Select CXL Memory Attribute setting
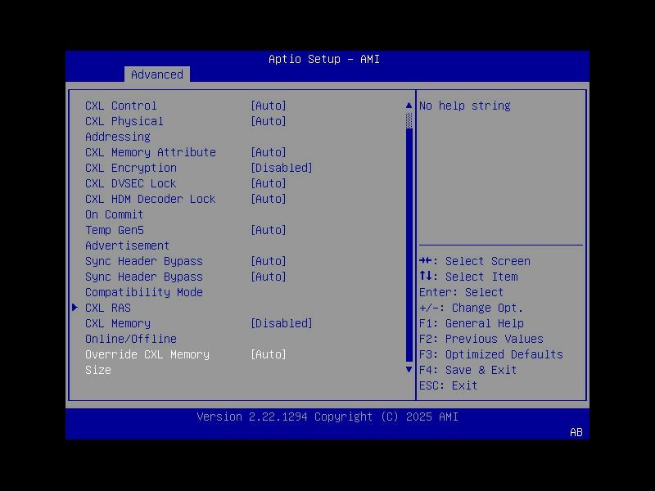The width and height of the screenshot is (655, 491). coord(151,152)
